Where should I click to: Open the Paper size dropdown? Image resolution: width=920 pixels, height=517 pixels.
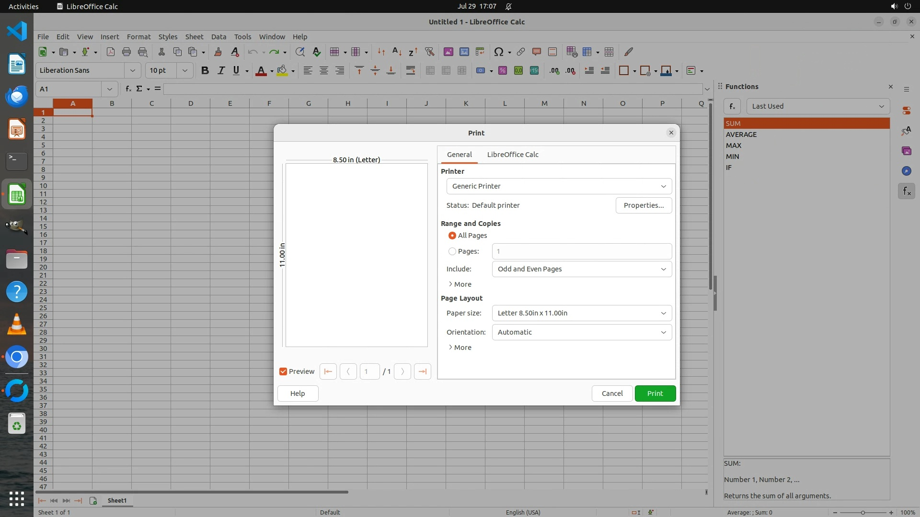582,313
